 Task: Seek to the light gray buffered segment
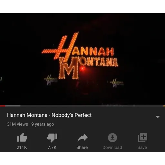click(x=13, y=106)
